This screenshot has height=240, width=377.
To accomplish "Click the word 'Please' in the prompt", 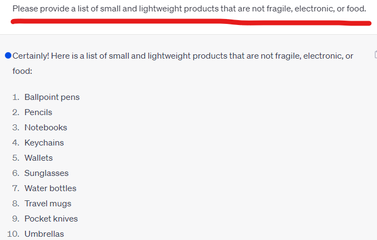I will [24, 9].
